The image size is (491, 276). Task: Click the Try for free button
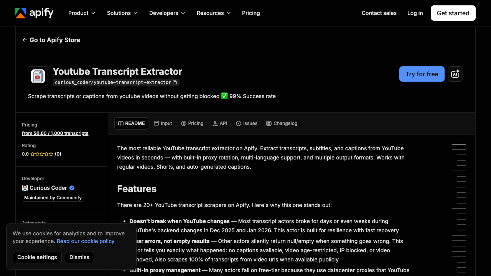point(422,74)
